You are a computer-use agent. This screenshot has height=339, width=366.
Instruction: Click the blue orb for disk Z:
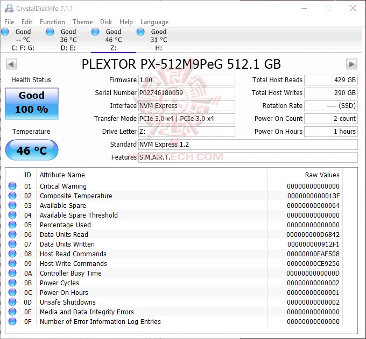(x=95, y=32)
